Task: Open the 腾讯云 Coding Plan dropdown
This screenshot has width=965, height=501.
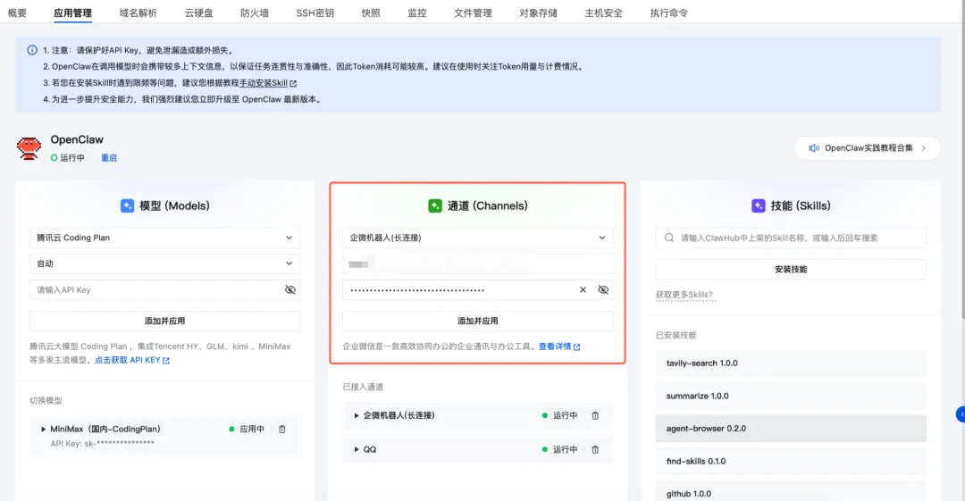Action: (x=165, y=238)
